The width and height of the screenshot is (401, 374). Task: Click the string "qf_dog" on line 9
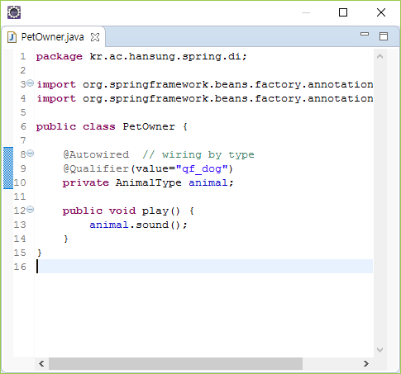pyautogui.click(x=202, y=168)
